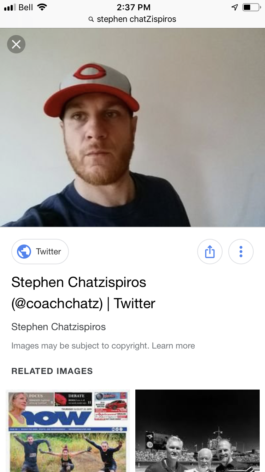The width and height of the screenshot is (265, 472).
Task: Visit the source via the Twitter label
Action: click(x=48, y=252)
